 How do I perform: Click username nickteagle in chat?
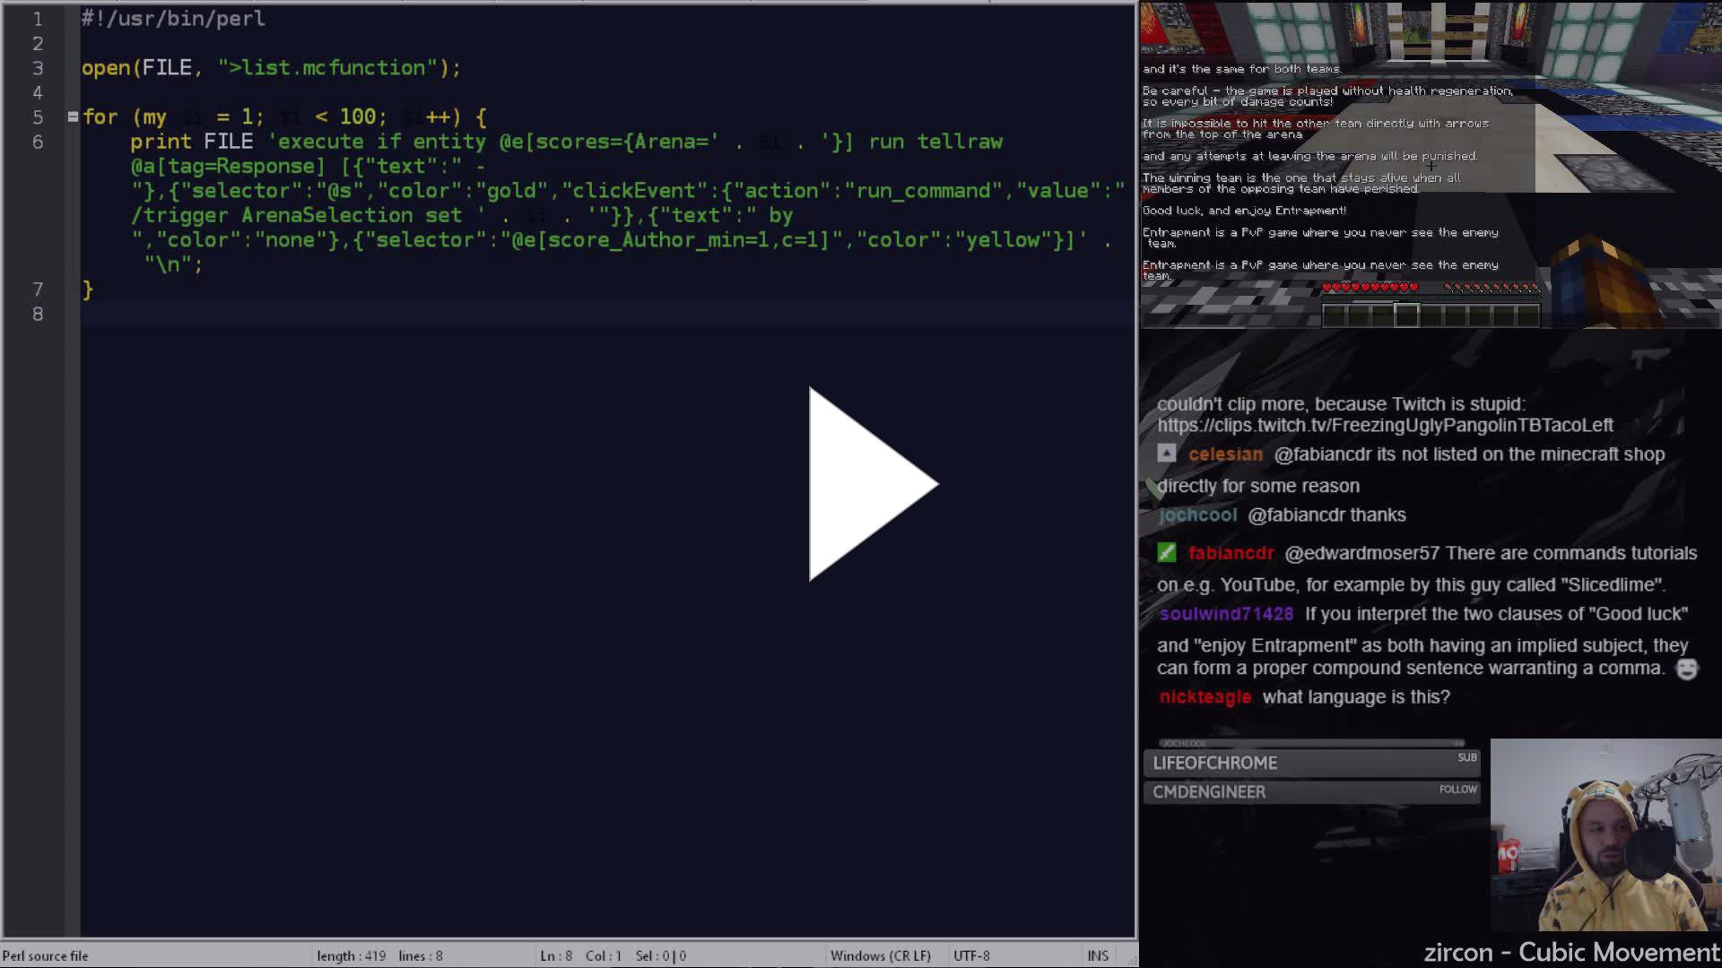1205,697
